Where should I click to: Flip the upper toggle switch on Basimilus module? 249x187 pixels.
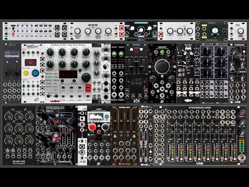pyautogui.click(x=181, y=70)
